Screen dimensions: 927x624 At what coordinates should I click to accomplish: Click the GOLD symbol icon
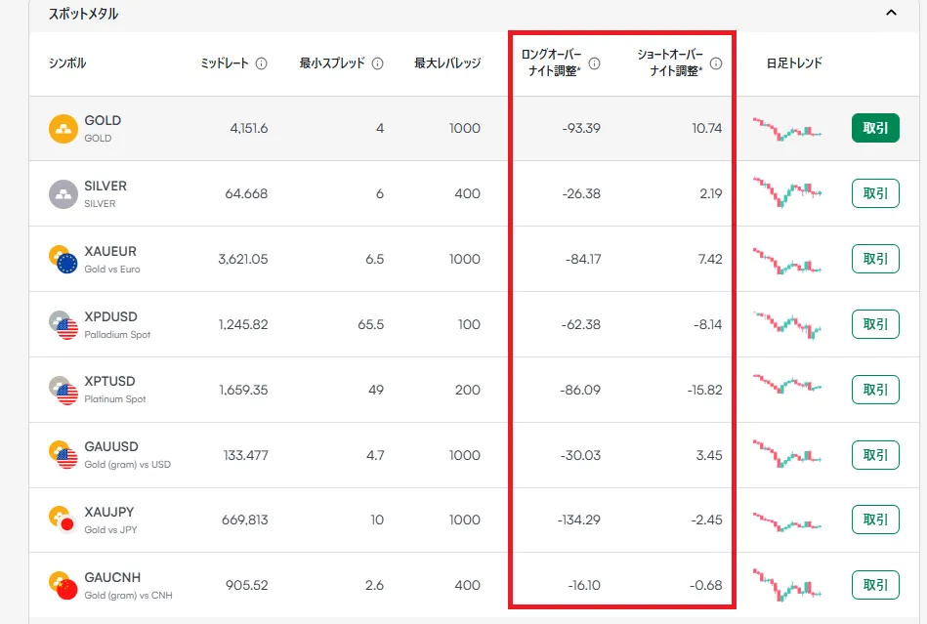(x=63, y=129)
